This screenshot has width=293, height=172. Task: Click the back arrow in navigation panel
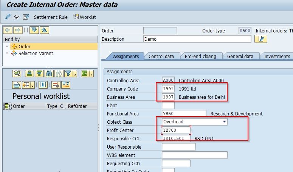[8, 30]
